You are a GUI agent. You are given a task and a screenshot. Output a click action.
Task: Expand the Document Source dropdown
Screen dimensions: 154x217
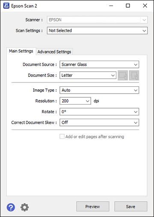pos(99,65)
